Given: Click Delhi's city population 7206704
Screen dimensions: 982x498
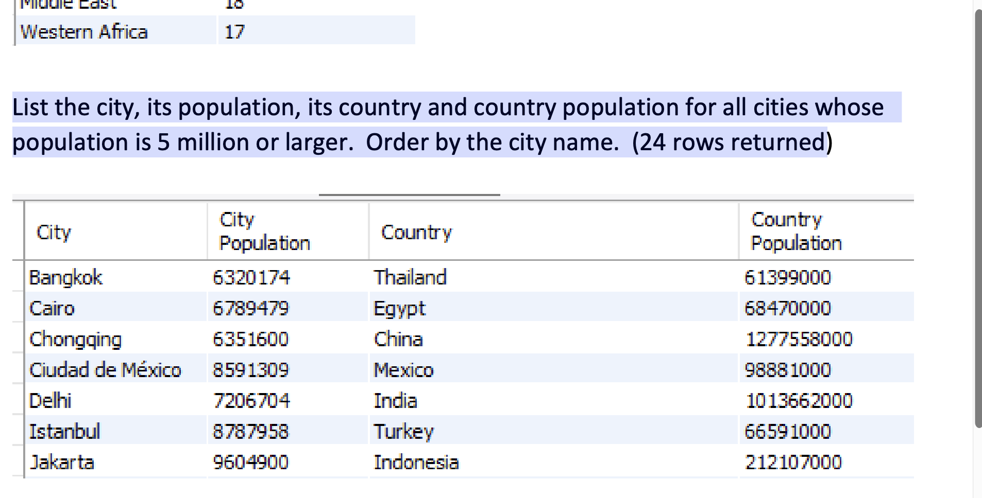Looking at the screenshot, I should pos(251,400).
